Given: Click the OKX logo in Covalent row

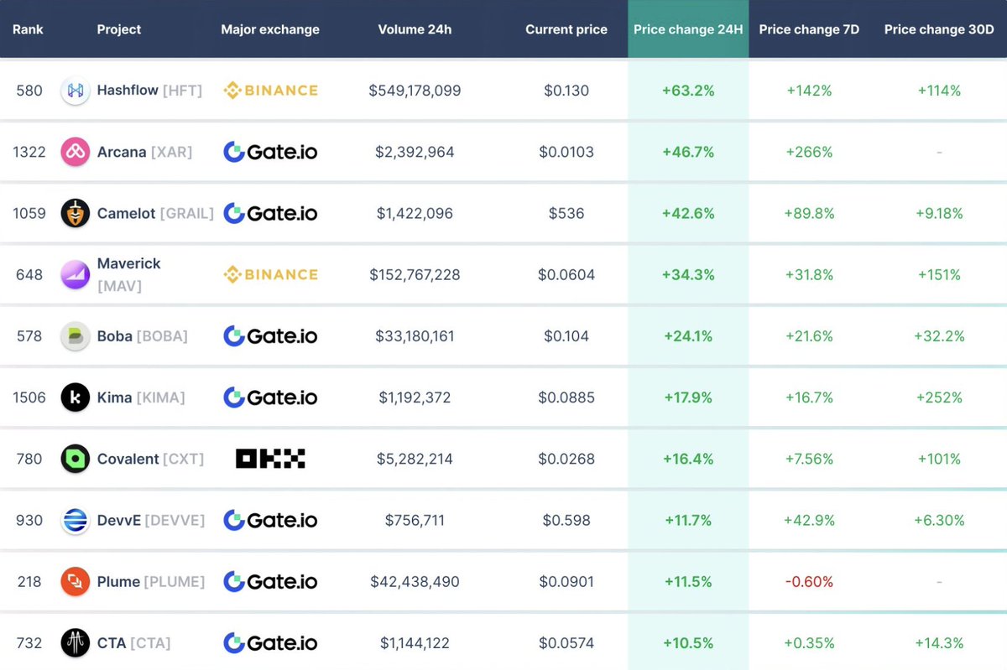Looking at the screenshot, I should [x=270, y=459].
